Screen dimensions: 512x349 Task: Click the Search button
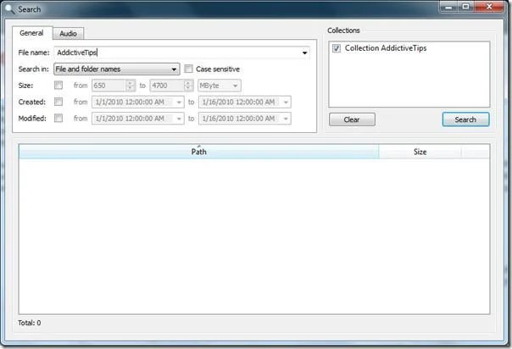click(x=465, y=119)
